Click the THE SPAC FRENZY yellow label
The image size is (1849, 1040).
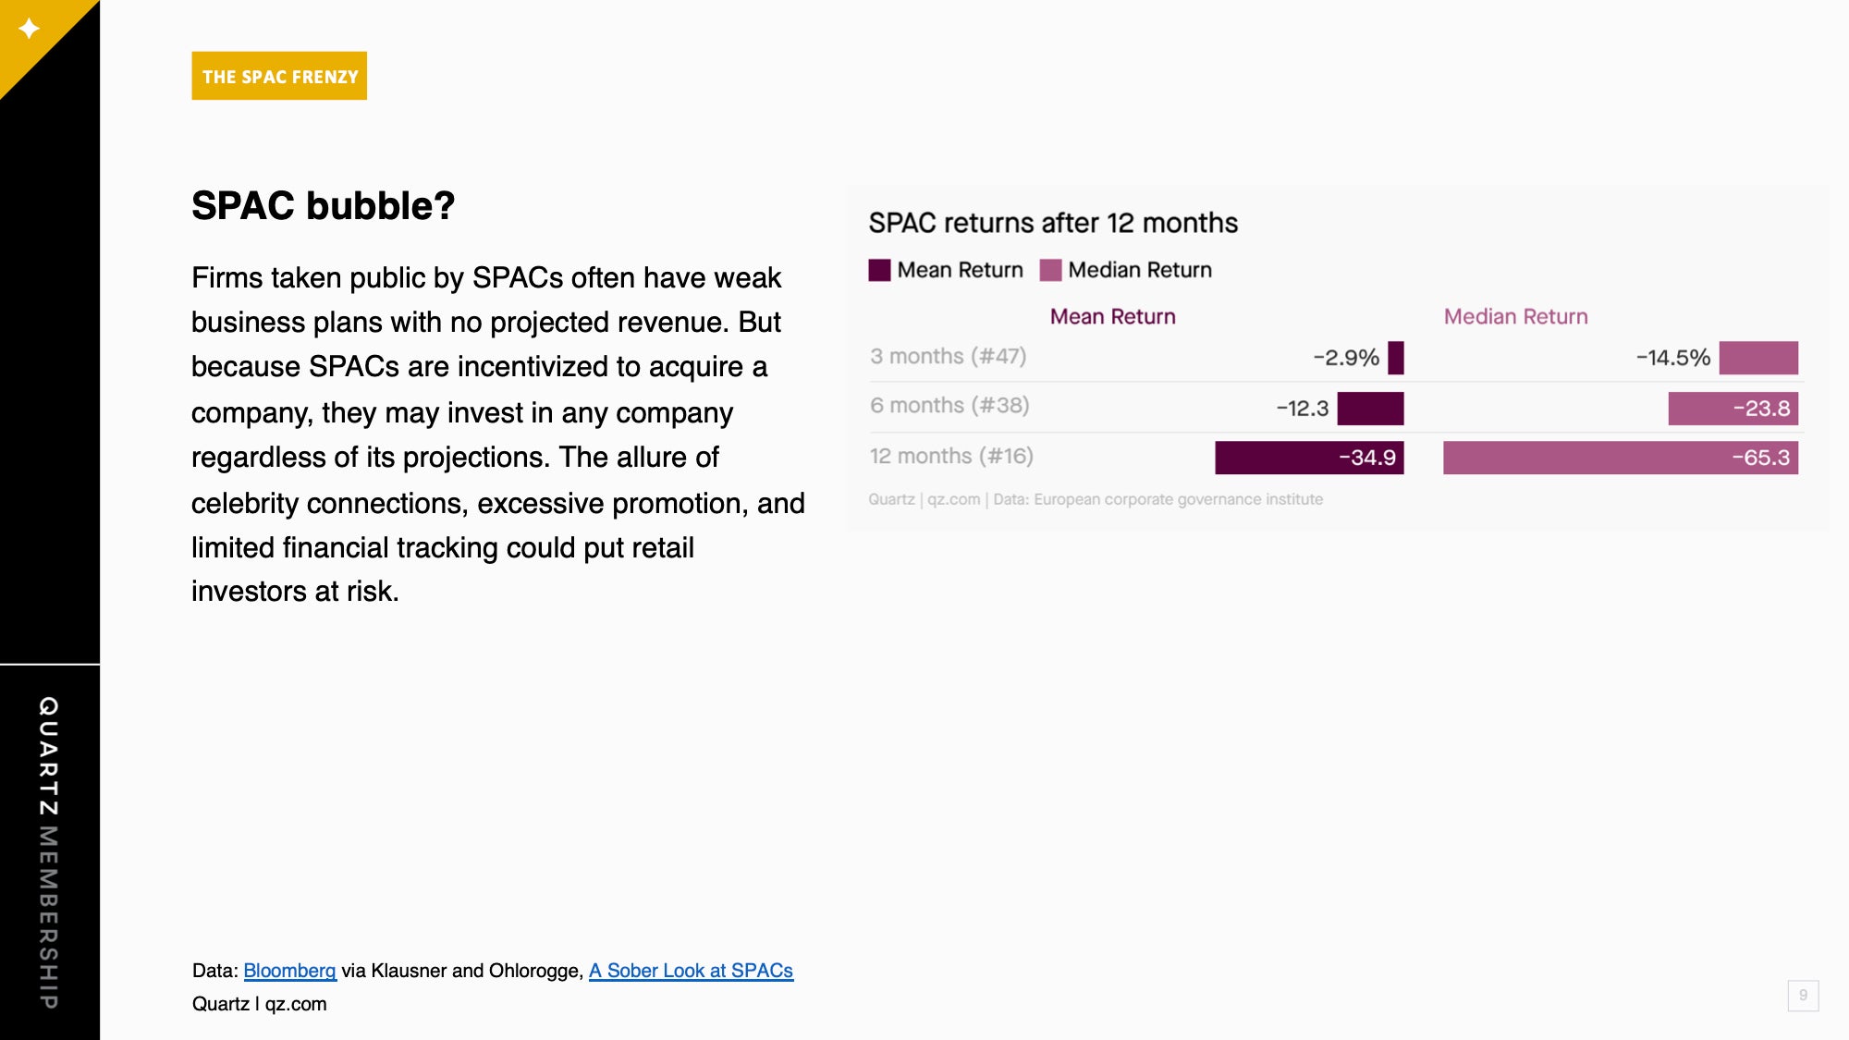point(279,76)
